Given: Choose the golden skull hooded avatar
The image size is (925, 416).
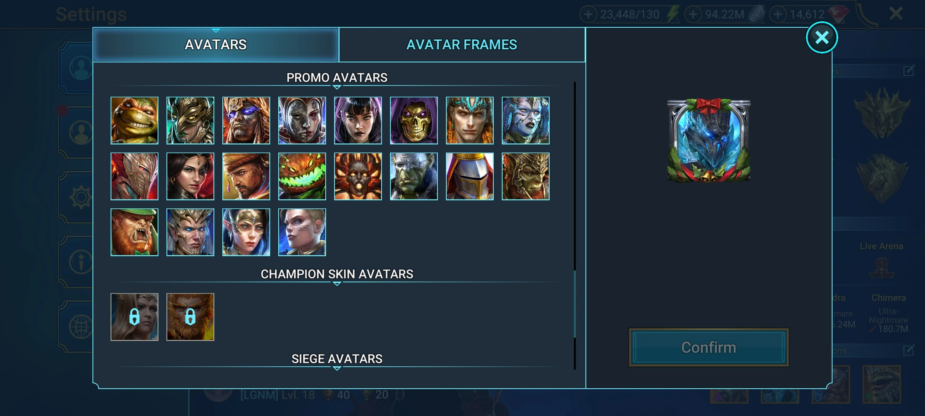Looking at the screenshot, I should [414, 121].
